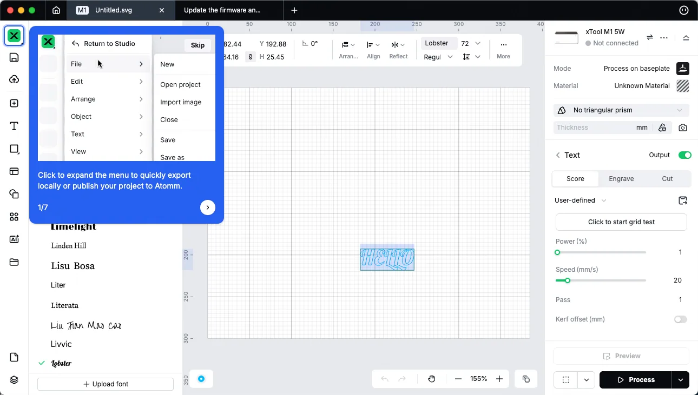Select the hand pan tool

432,379
